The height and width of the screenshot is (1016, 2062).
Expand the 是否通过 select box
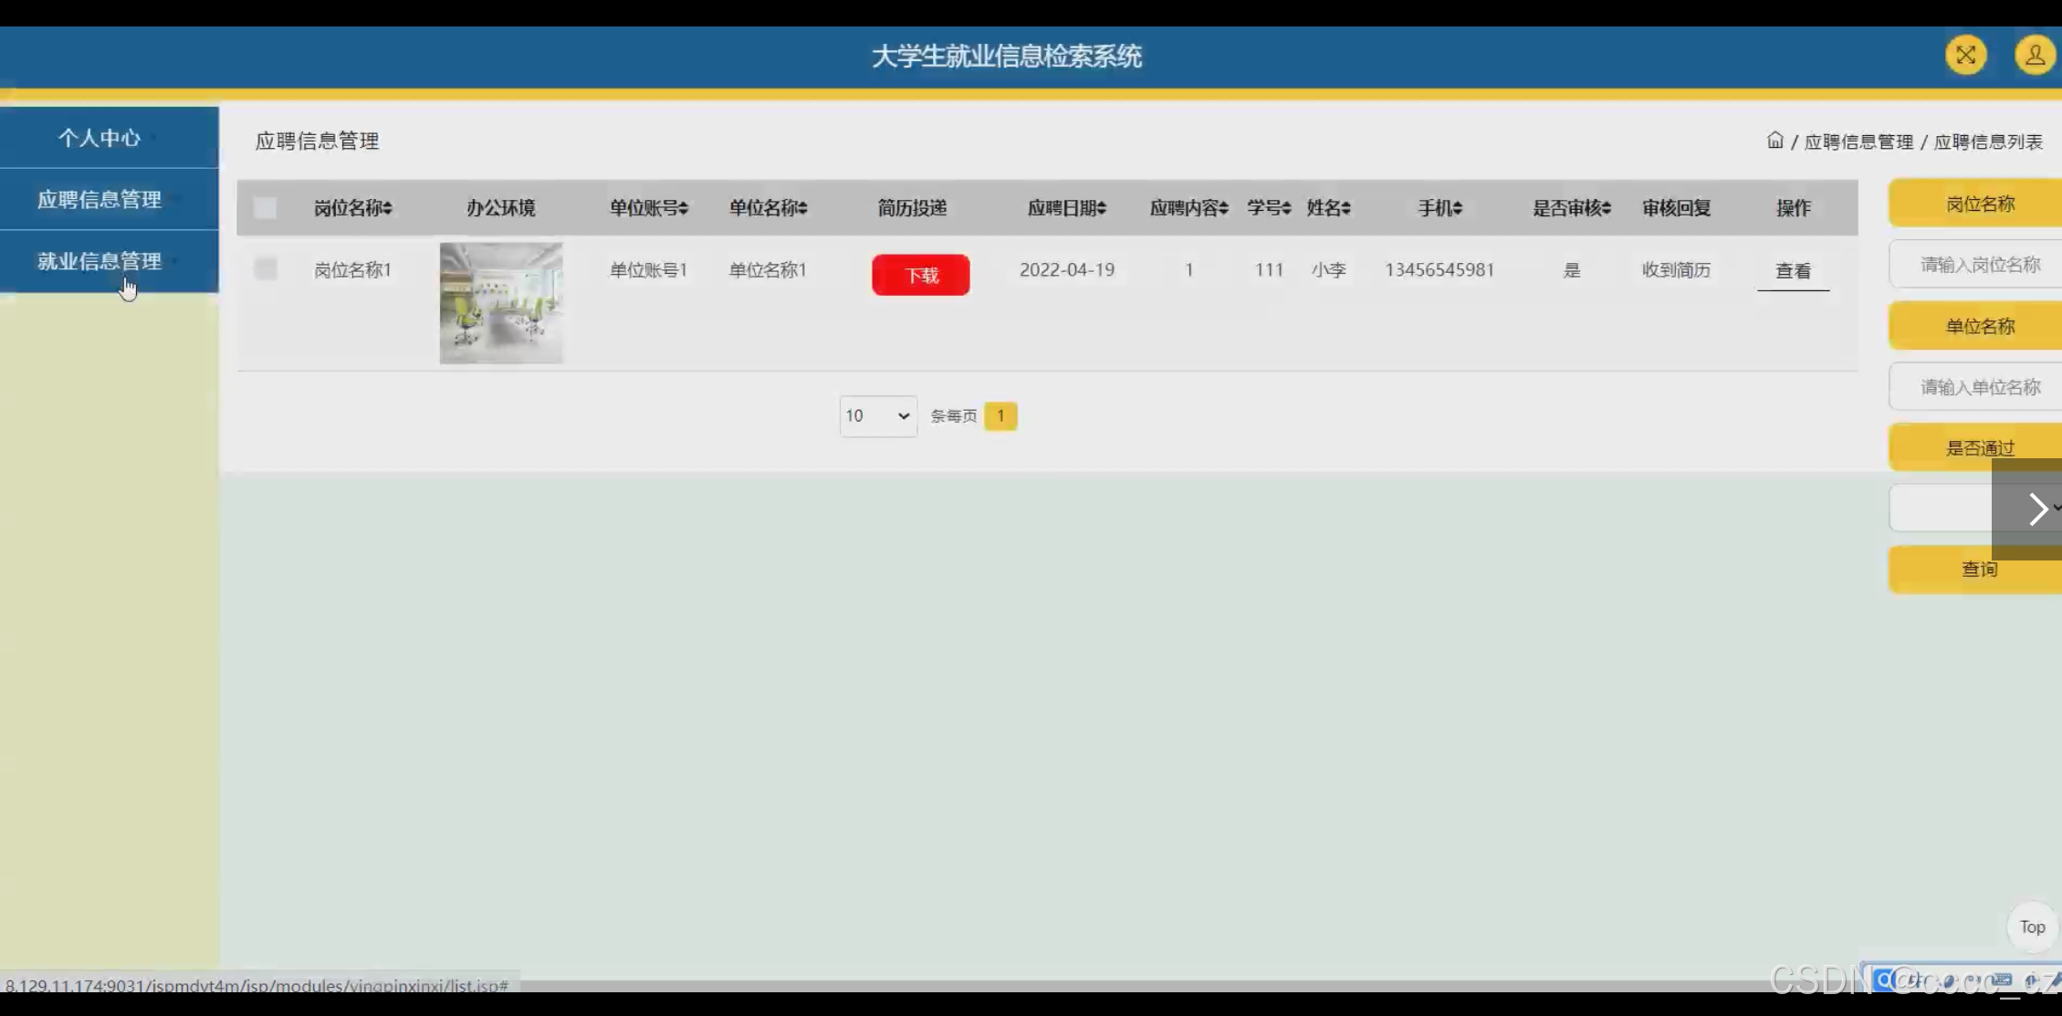[x=1940, y=508]
